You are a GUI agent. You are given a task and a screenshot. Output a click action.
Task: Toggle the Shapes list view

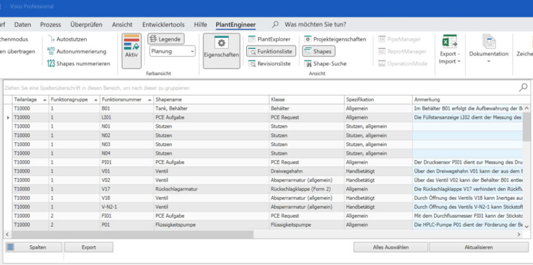318,52
